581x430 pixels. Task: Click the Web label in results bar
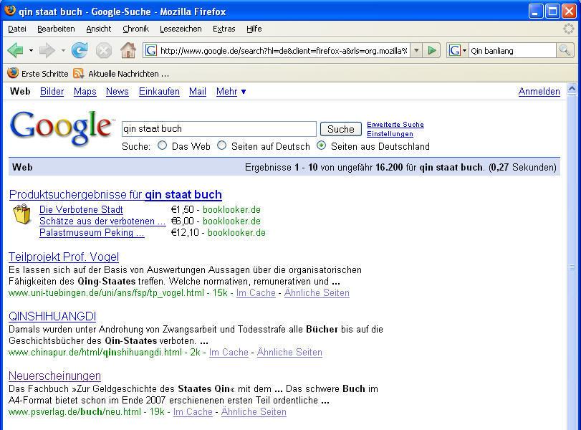click(x=22, y=167)
